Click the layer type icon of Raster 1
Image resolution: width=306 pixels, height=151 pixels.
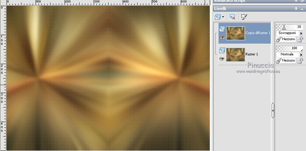[x=222, y=51]
